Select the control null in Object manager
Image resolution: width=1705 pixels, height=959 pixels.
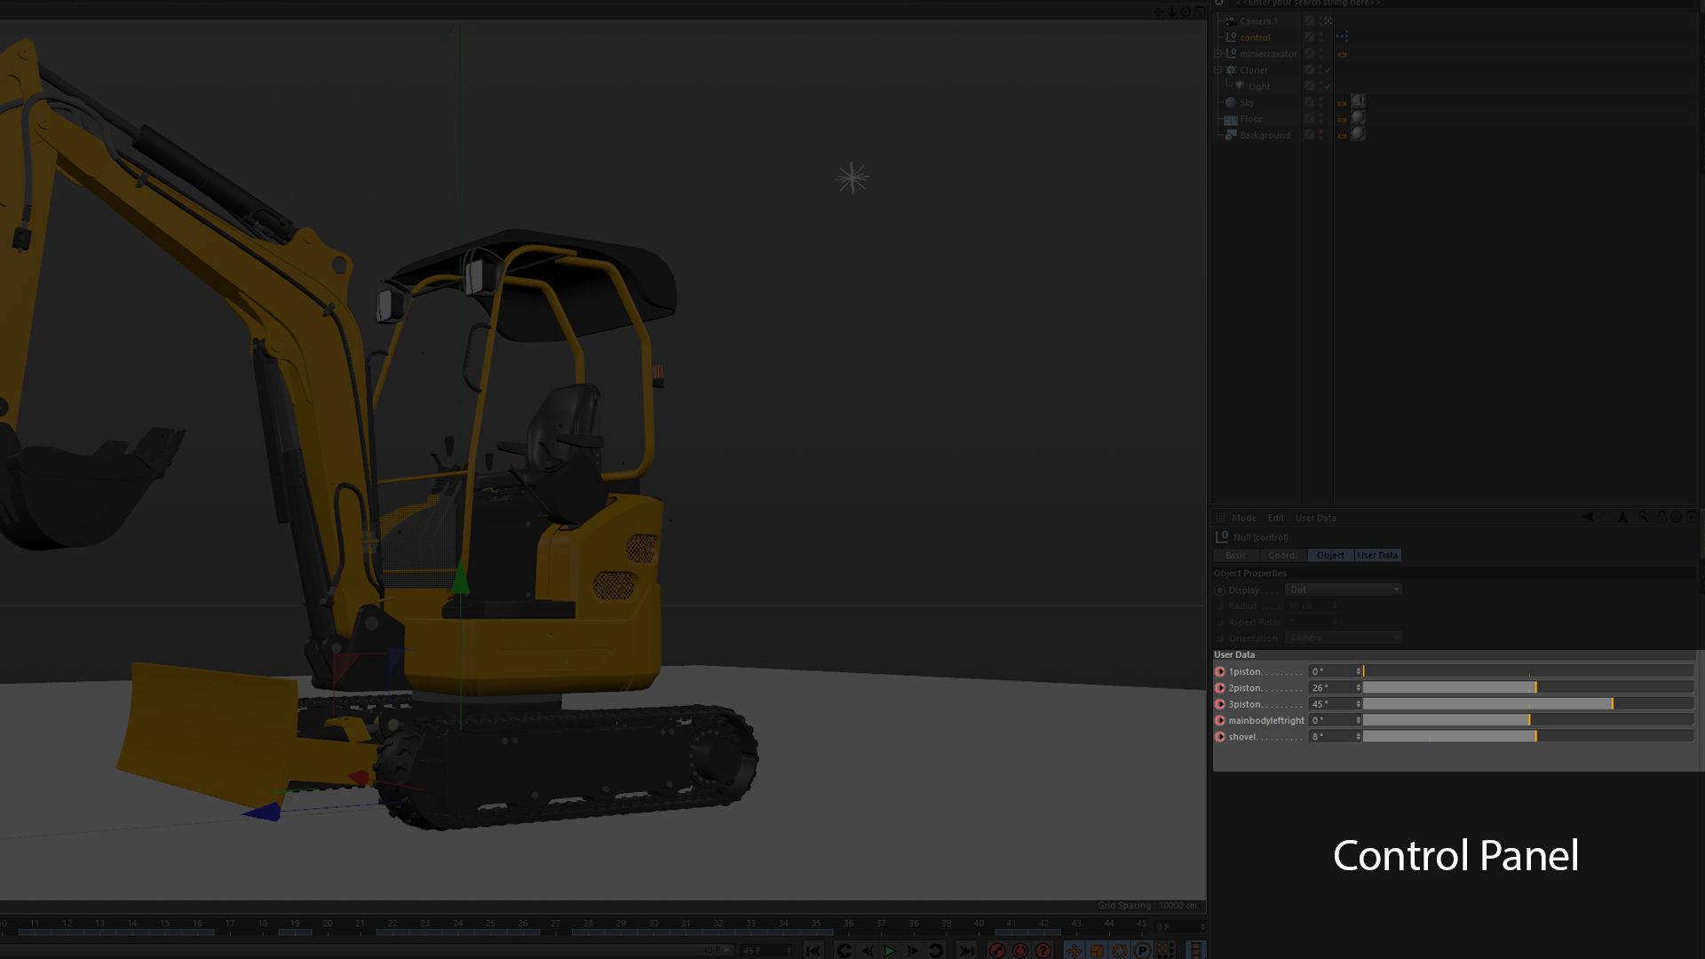1255,37
